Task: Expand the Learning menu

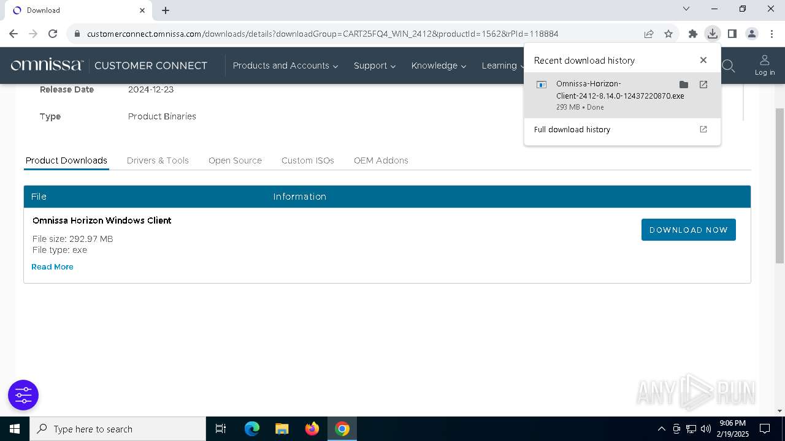Action: [x=503, y=66]
